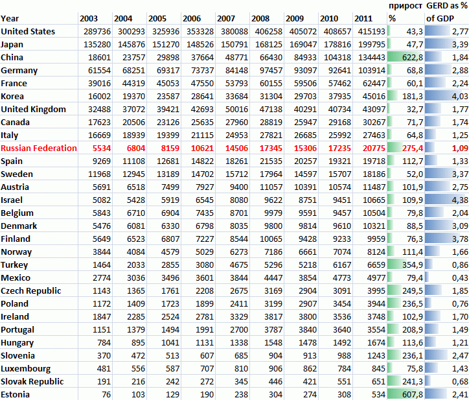Select the 'Italy' row label

9,135
